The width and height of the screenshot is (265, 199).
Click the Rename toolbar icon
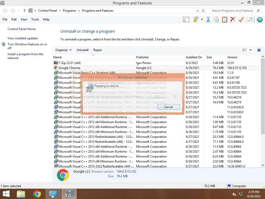click(249, 19)
